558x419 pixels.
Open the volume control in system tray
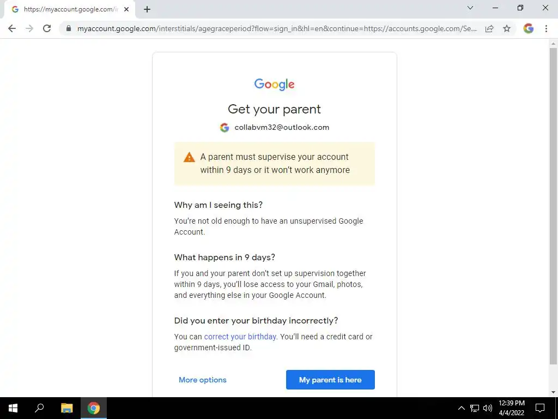click(488, 408)
